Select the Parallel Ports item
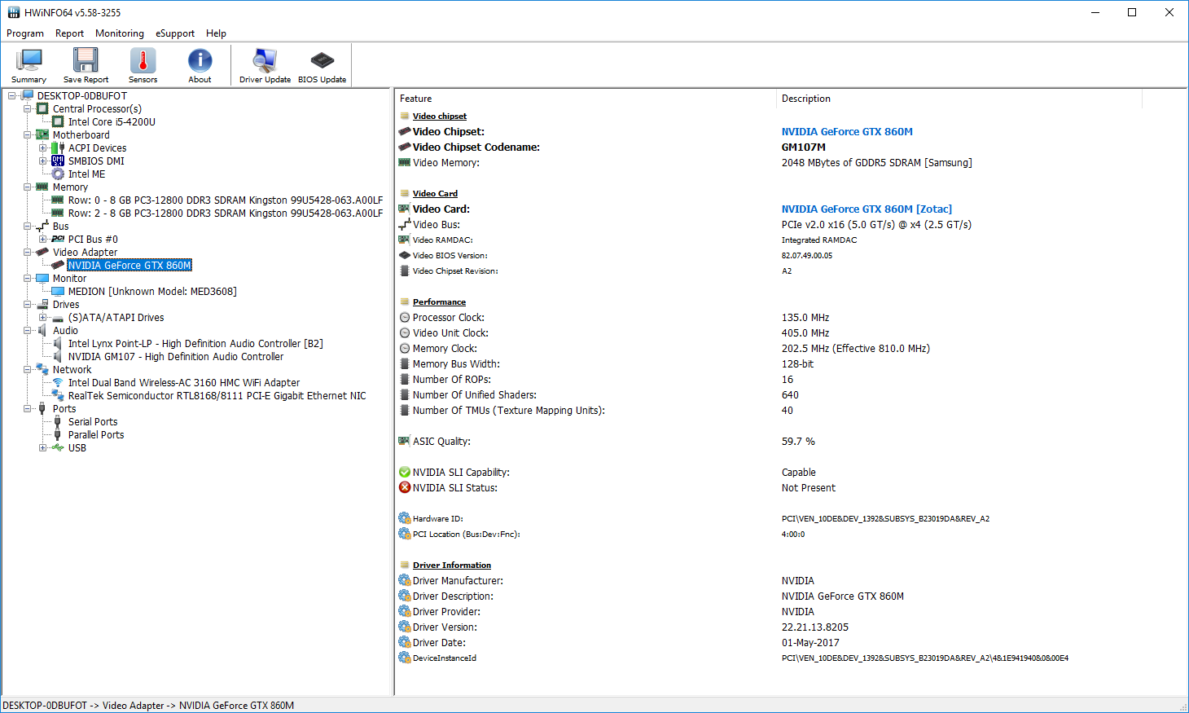The image size is (1189, 713). [96, 434]
